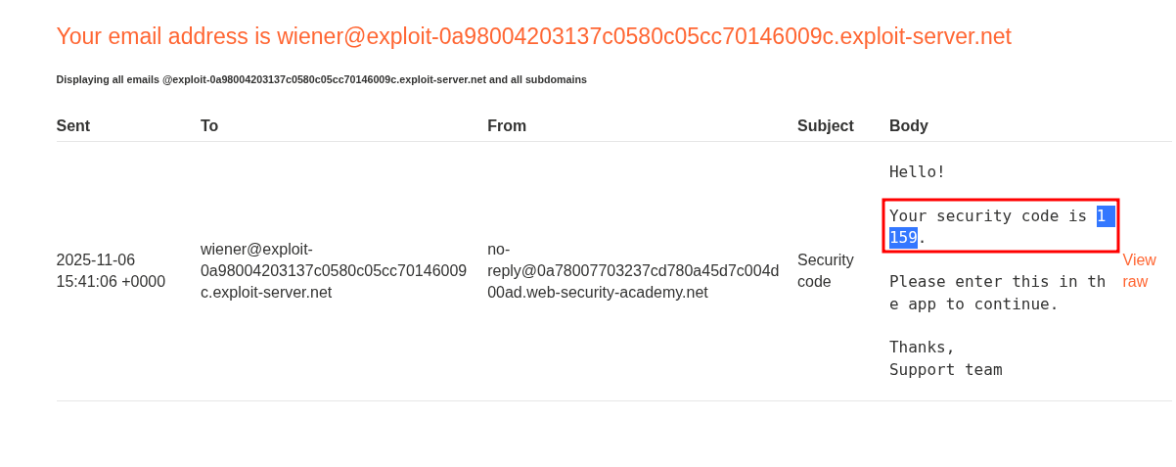Click the Security code subject cell
This screenshot has width=1176, height=467.
click(x=825, y=270)
